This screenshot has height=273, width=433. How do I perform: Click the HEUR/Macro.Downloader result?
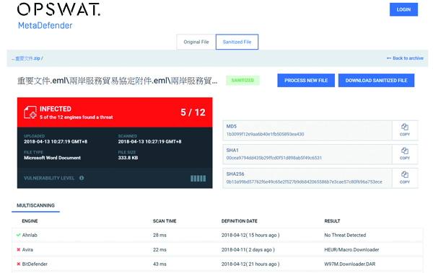point(351,249)
